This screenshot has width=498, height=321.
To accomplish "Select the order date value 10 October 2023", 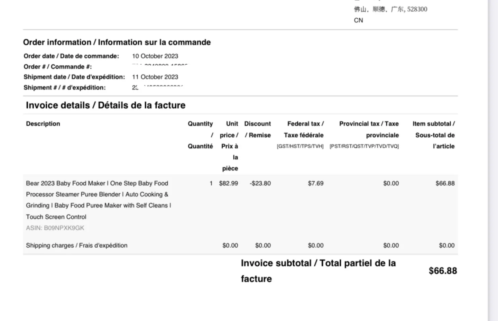I will pos(155,56).
